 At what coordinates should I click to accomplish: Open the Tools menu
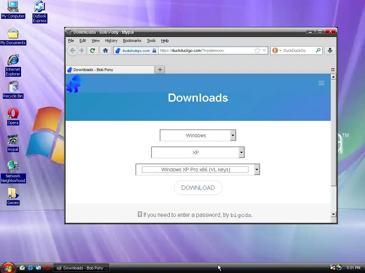click(x=151, y=41)
